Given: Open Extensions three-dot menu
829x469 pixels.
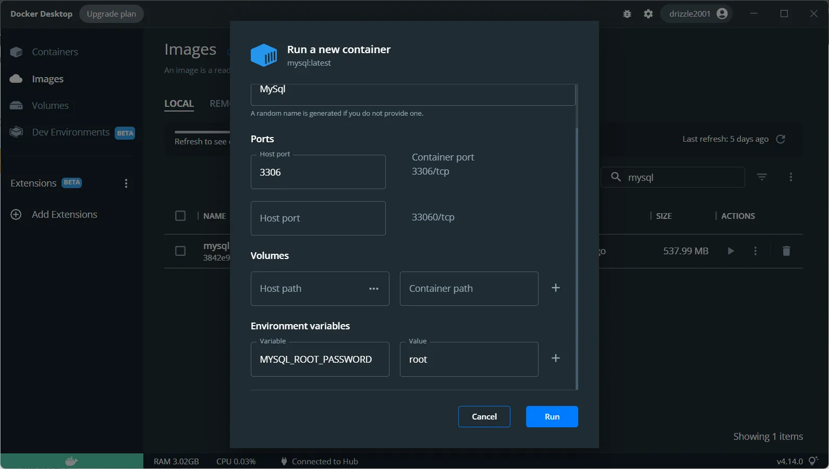Looking at the screenshot, I should pyautogui.click(x=126, y=183).
